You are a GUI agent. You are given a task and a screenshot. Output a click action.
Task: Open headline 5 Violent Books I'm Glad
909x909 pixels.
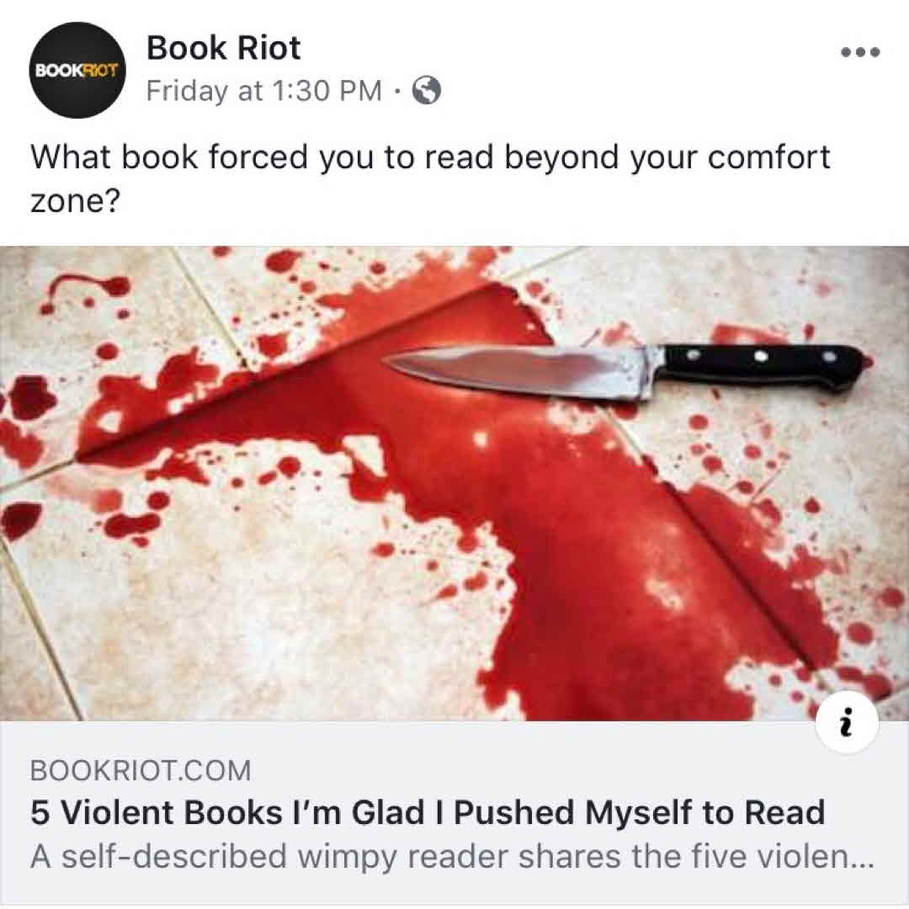[x=428, y=812]
